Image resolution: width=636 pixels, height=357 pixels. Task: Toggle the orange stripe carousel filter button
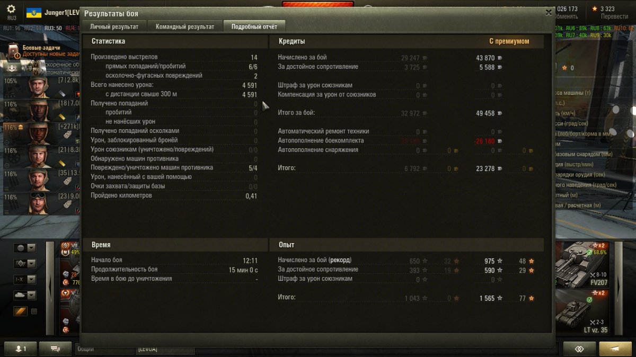point(20,311)
